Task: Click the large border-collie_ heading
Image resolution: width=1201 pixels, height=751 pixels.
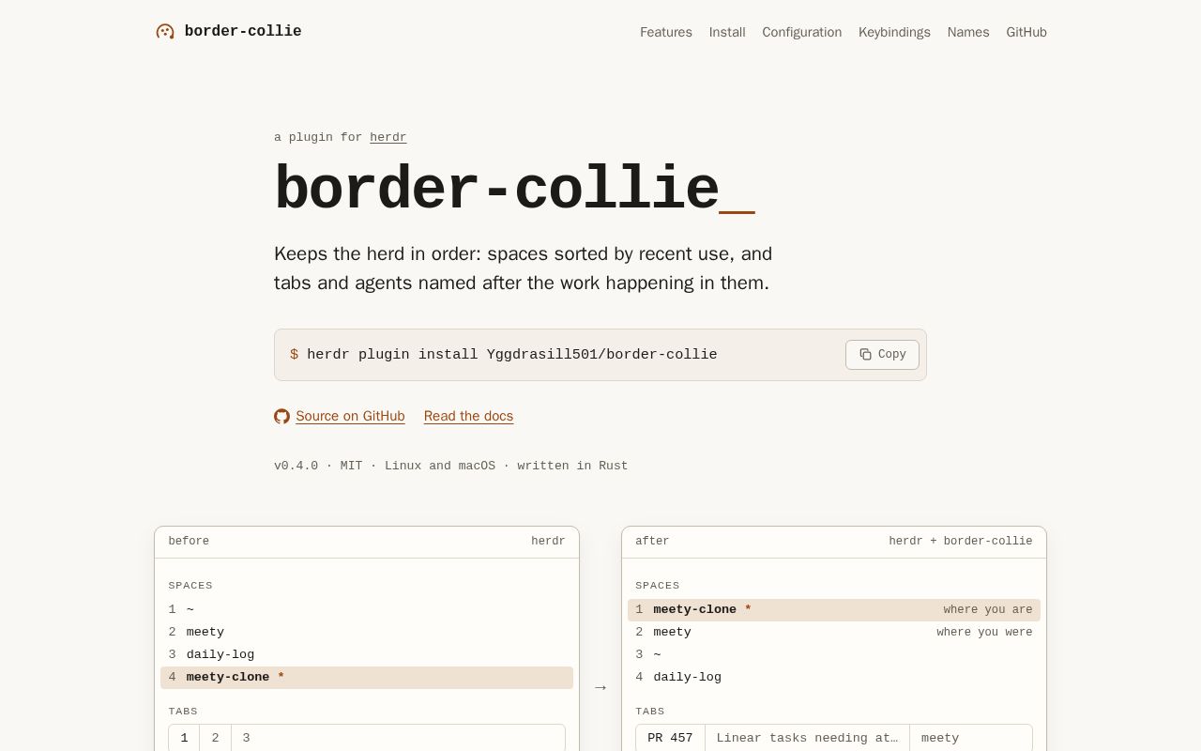Action: pyautogui.click(x=514, y=190)
